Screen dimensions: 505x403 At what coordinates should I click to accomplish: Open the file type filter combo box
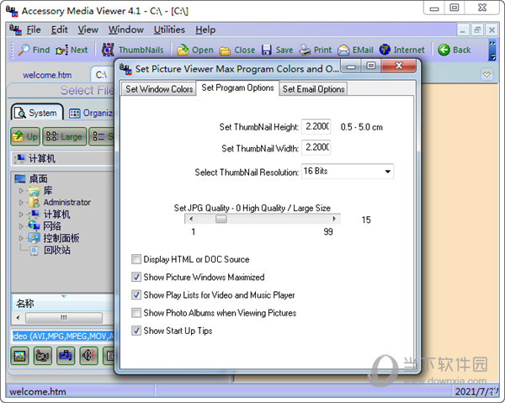click(63, 337)
